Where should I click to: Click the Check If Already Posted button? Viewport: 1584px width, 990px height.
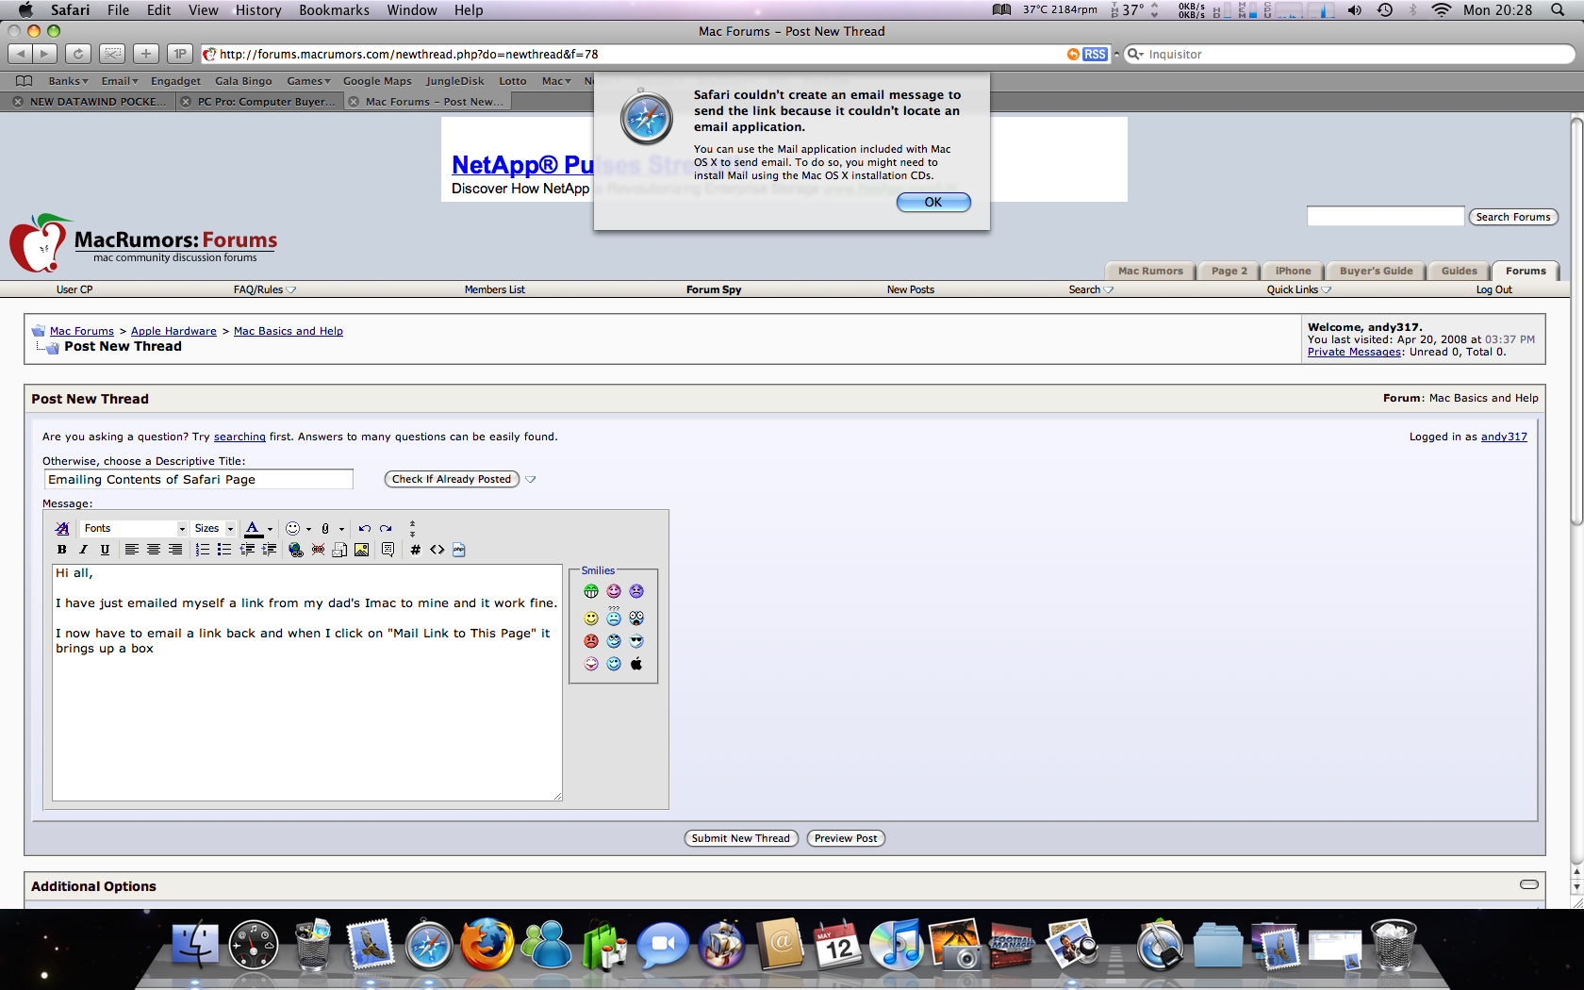click(x=452, y=479)
